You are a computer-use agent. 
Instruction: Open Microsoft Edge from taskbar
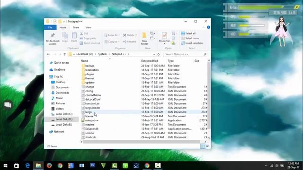tap(27, 166)
